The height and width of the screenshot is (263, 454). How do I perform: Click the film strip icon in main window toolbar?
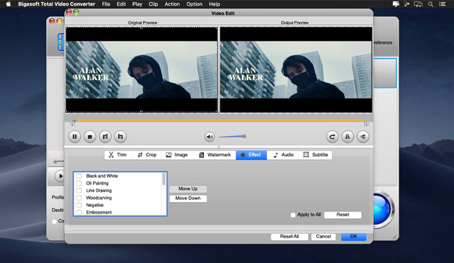(x=61, y=42)
